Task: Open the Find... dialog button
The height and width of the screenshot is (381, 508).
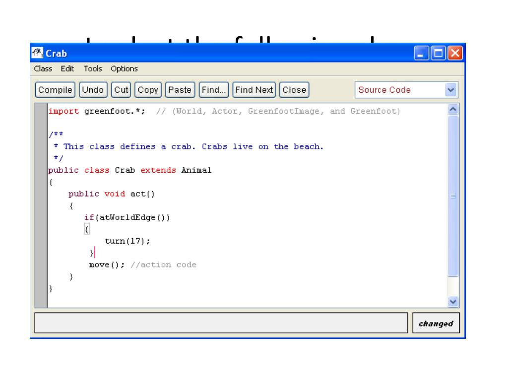Action: point(214,90)
